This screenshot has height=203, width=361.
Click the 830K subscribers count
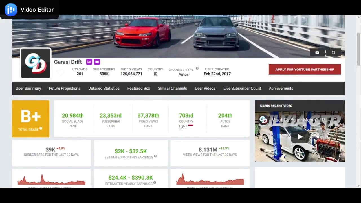point(104,74)
